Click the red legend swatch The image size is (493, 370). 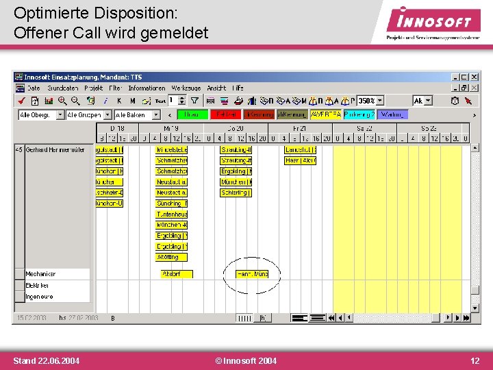click(x=226, y=115)
